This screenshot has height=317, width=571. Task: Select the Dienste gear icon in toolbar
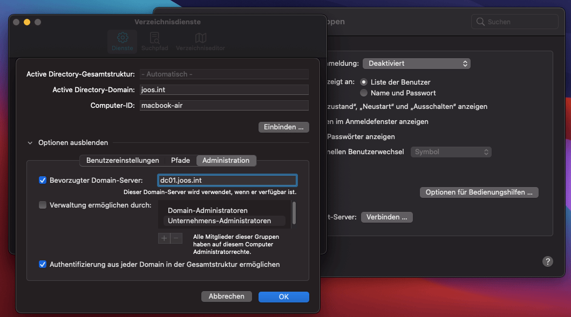(122, 40)
